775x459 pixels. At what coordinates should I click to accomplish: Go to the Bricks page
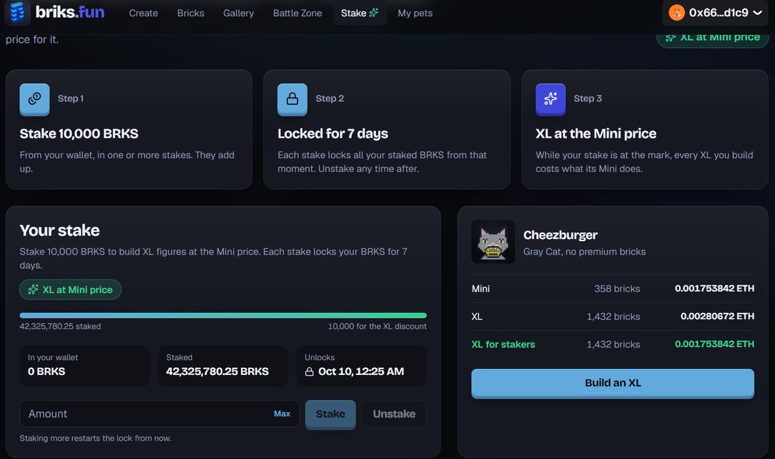(x=191, y=13)
